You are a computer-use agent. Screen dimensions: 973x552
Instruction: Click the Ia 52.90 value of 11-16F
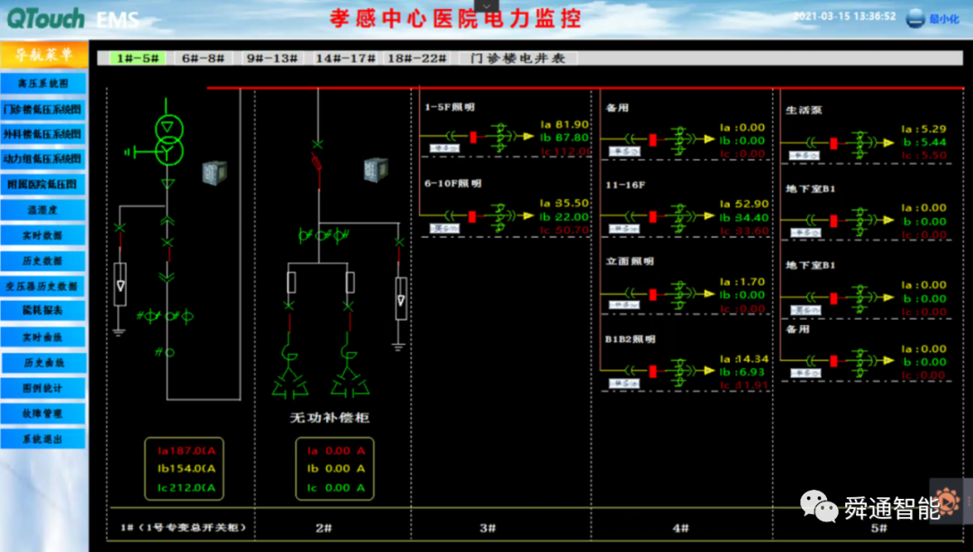click(744, 204)
